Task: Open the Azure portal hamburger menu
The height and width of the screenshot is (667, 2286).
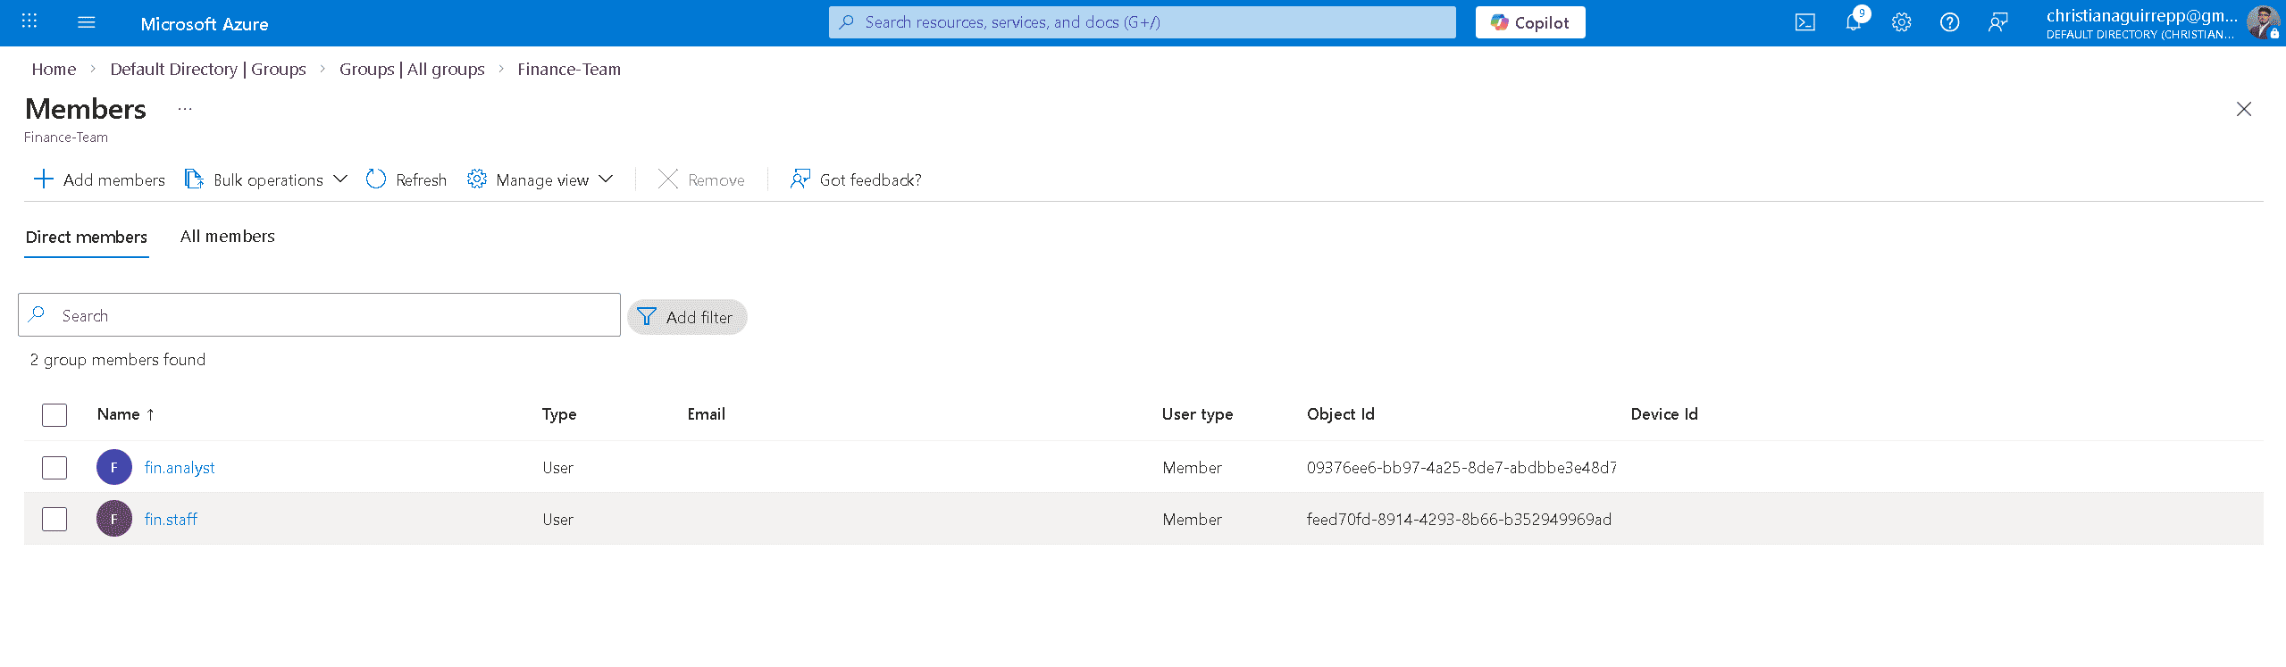Action: 87,22
